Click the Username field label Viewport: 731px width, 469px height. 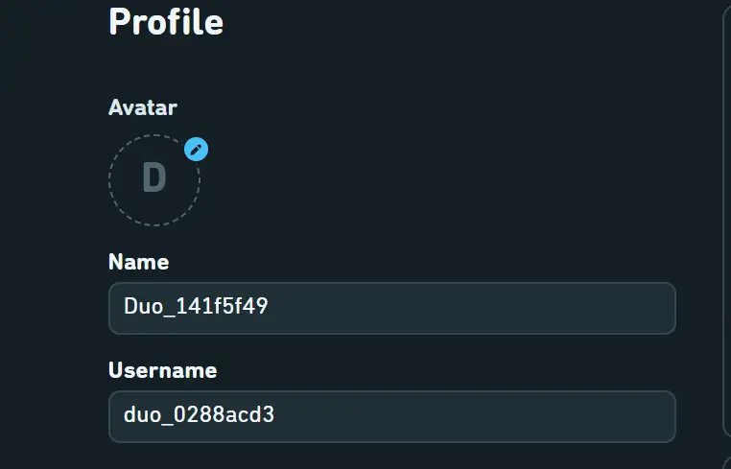pos(163,370)
